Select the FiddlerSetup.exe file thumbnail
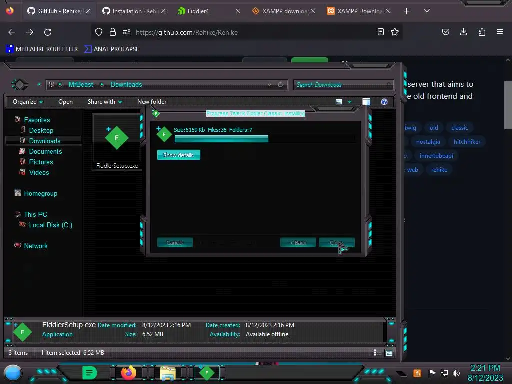Viewport: 512px width, 384px height. (x=117, y=142)
